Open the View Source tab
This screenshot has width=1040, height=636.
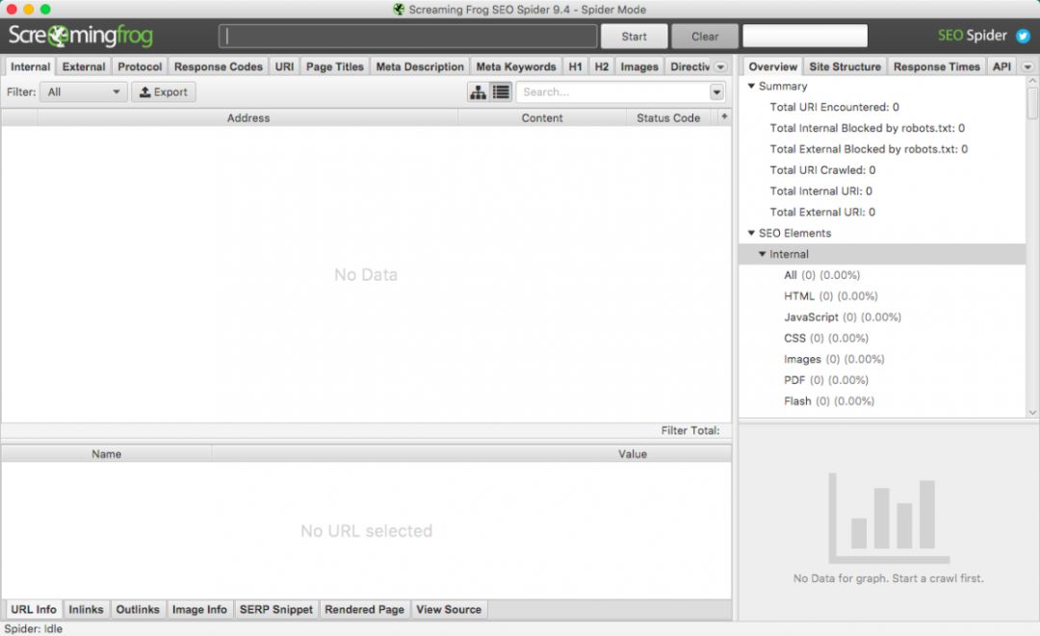coord(449,609)
